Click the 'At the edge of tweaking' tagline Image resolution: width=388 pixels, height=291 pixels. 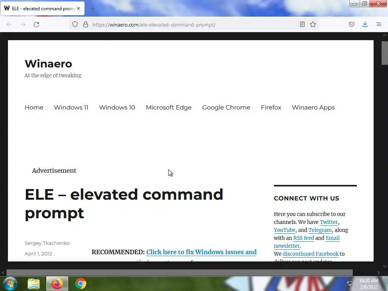pyautogui.click(x=53, y=75)
